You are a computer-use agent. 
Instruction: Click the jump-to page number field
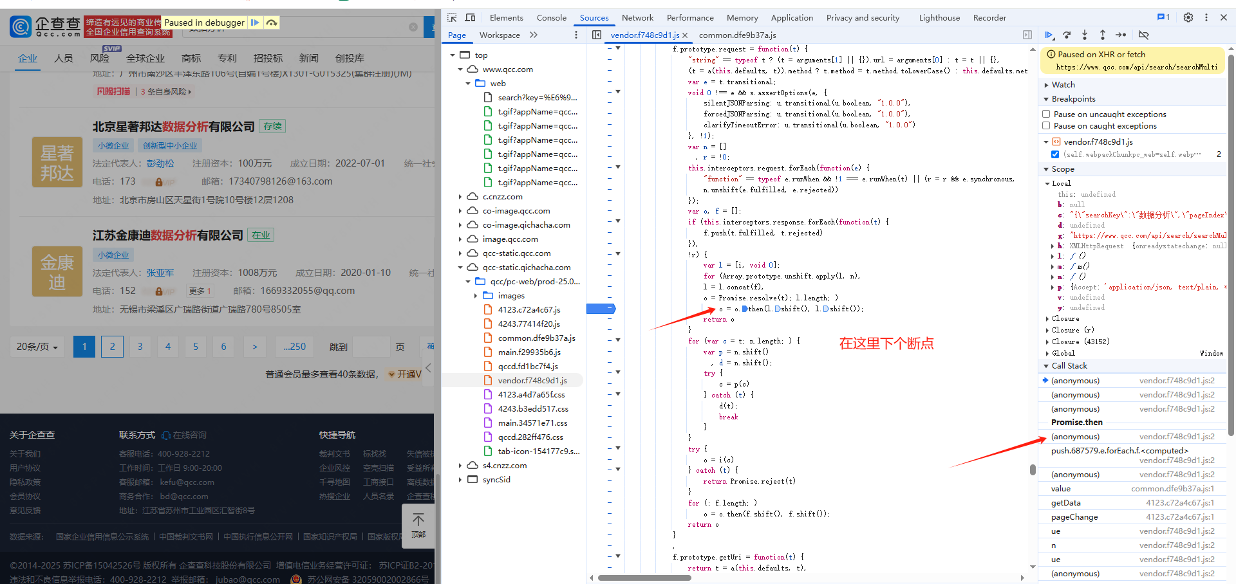tap(371, 347)
